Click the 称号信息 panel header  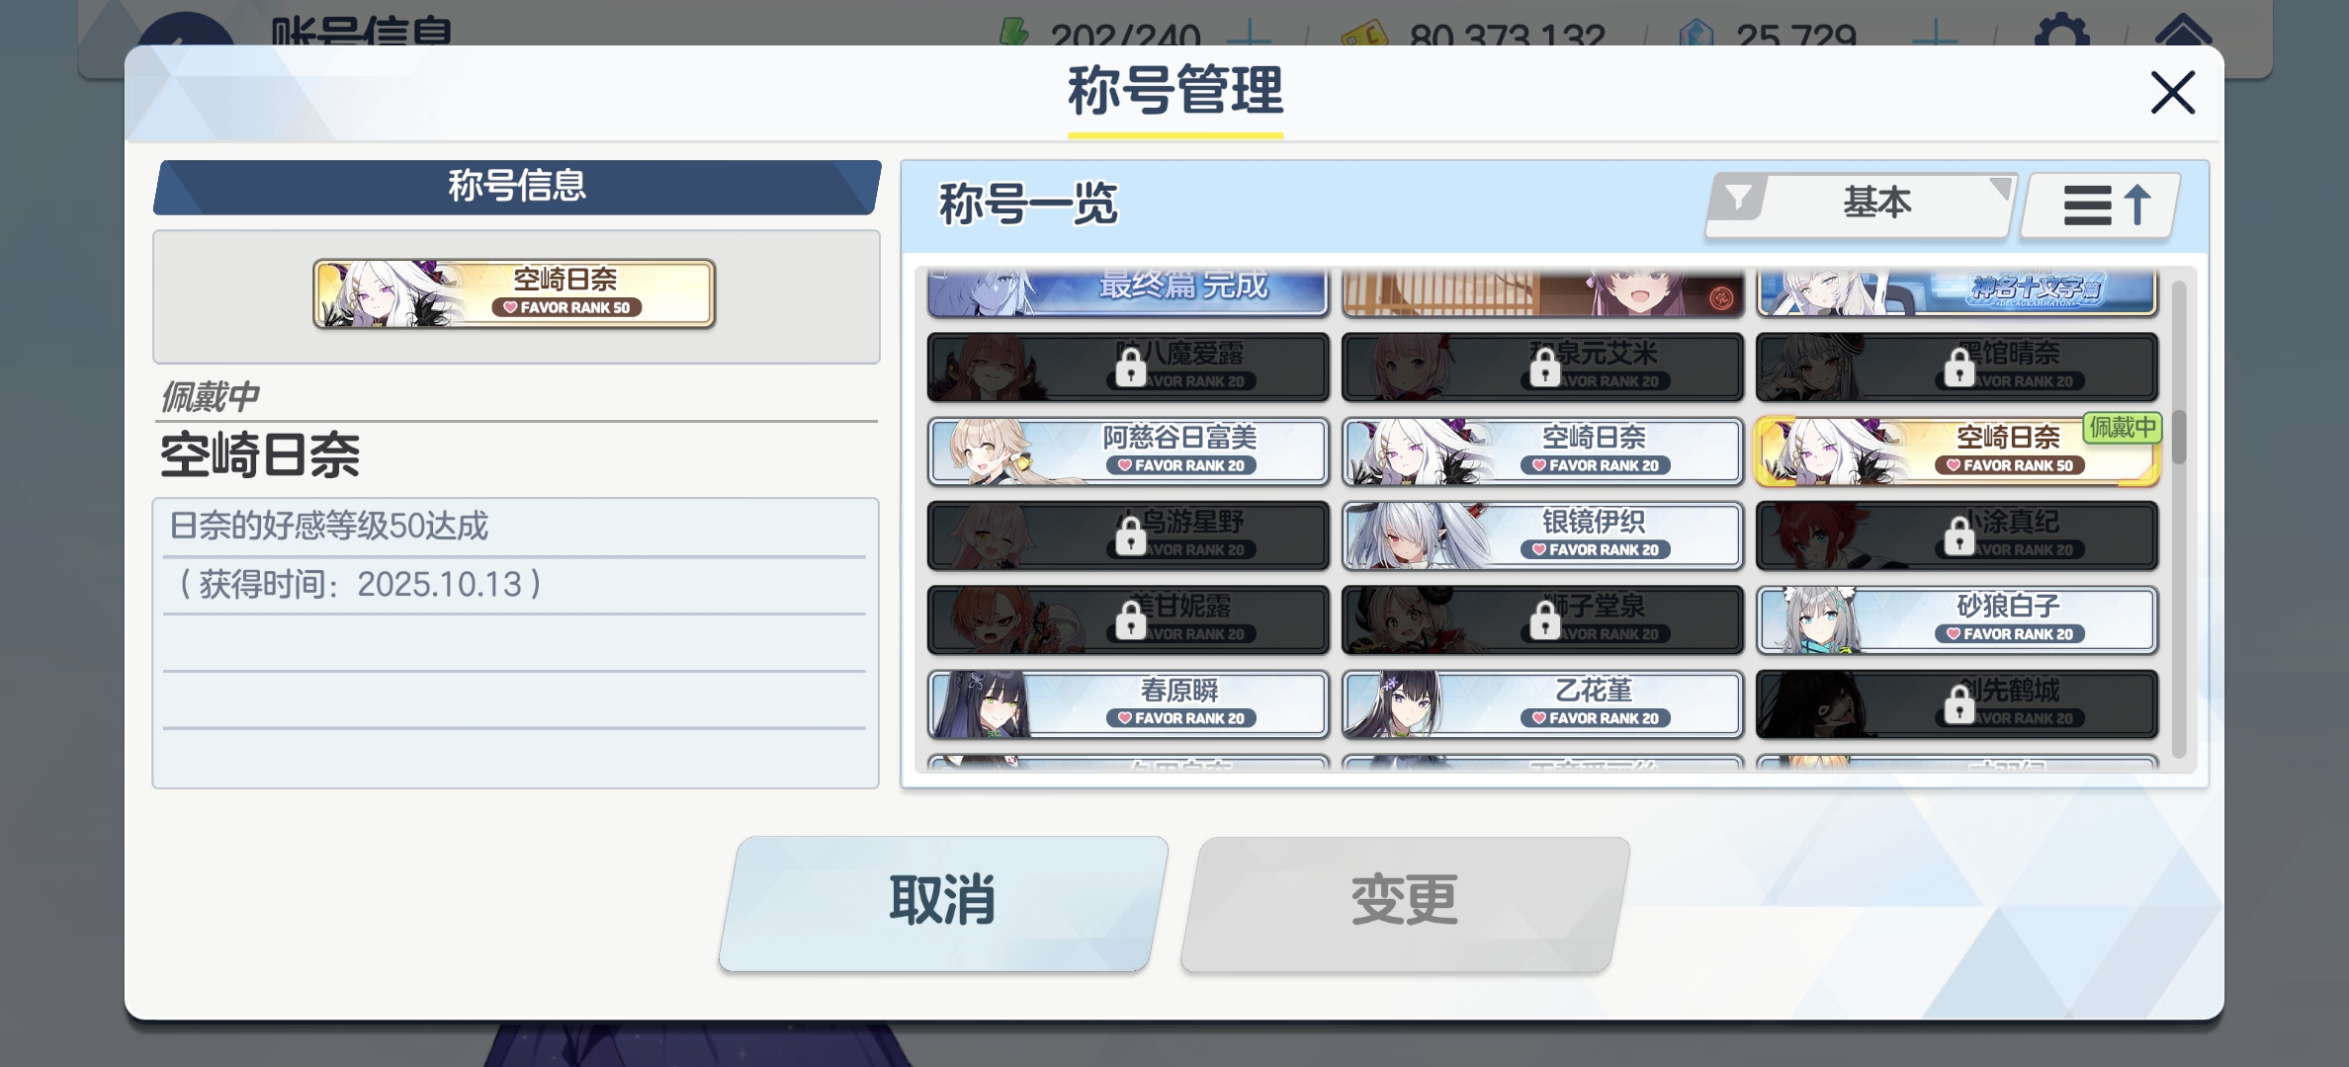coord(517,187)
